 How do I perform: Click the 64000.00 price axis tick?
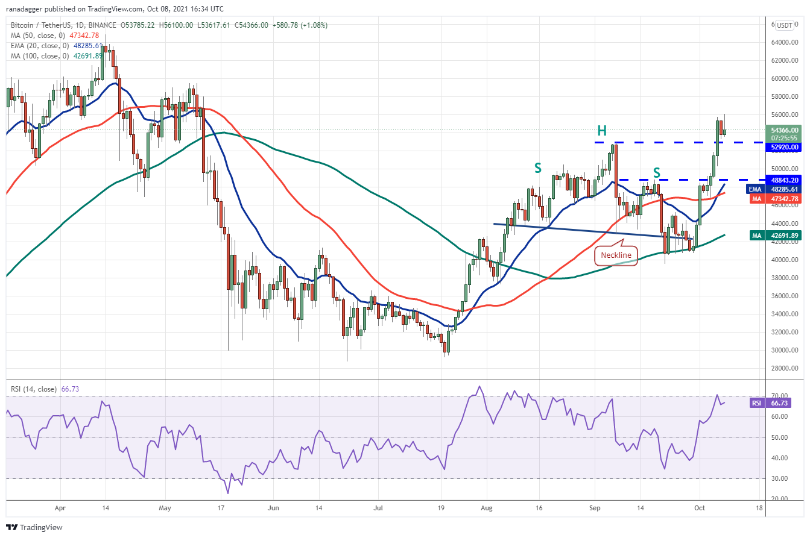784,42
